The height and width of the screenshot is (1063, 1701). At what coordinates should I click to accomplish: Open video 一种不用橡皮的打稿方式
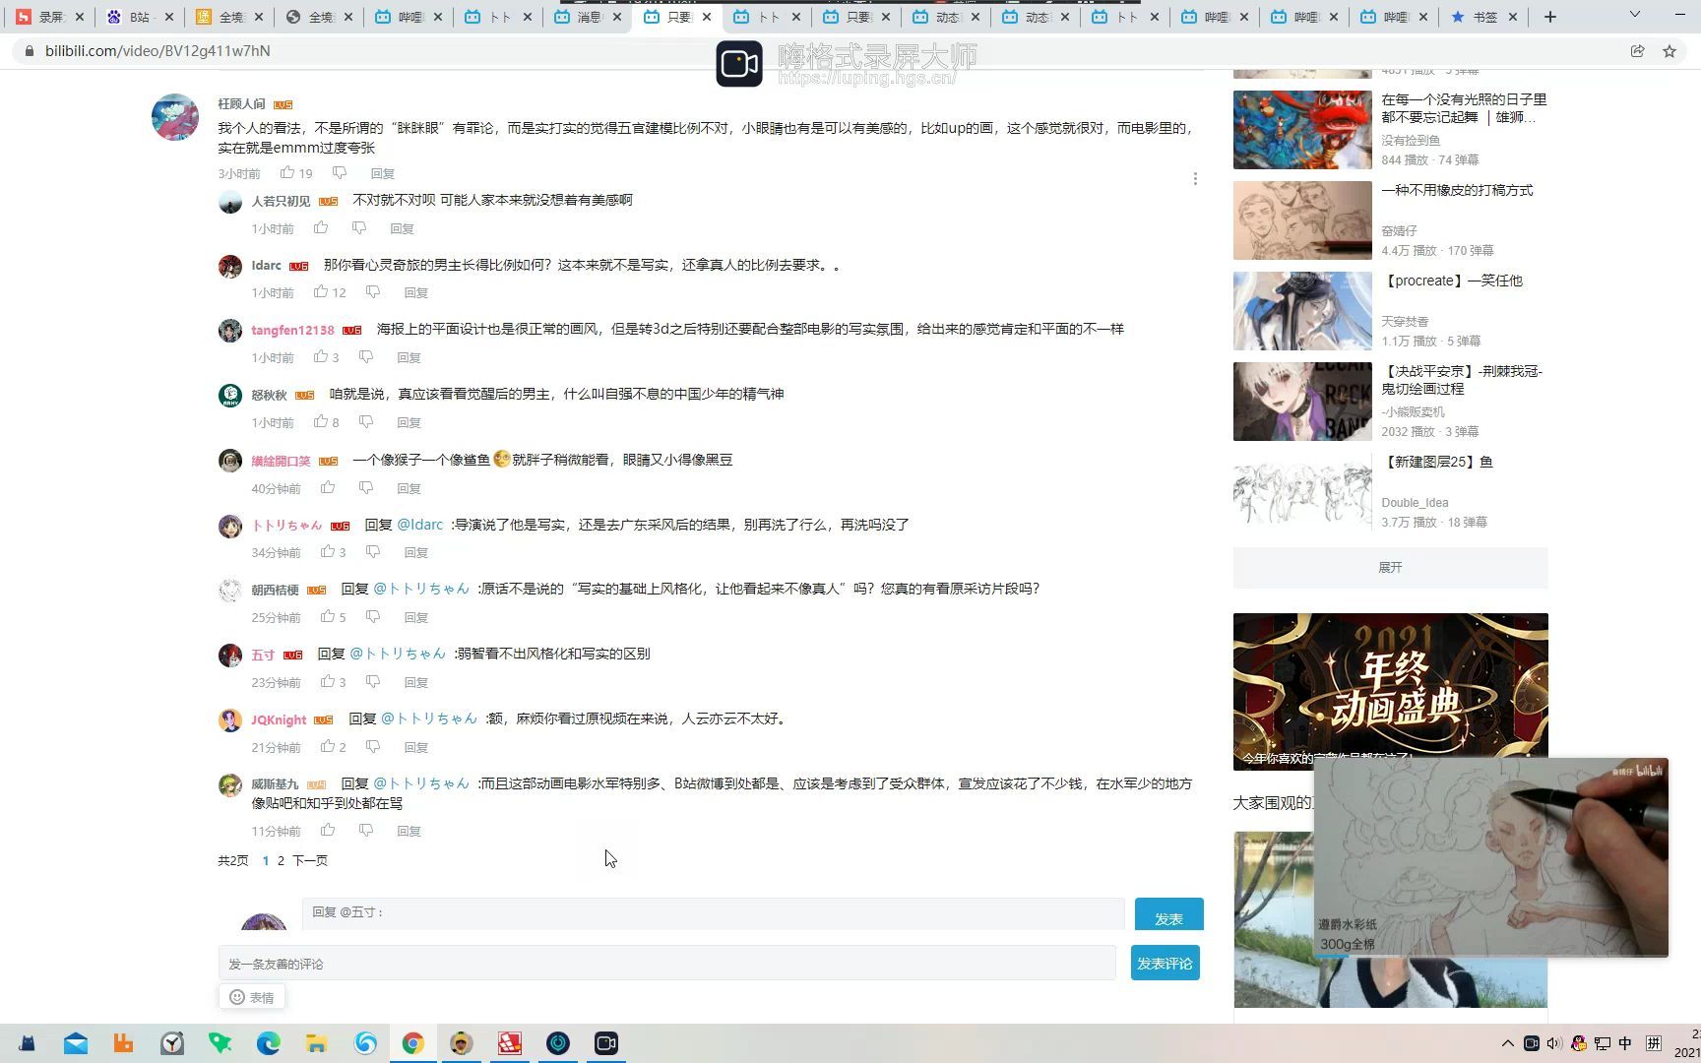(1457, 191)
